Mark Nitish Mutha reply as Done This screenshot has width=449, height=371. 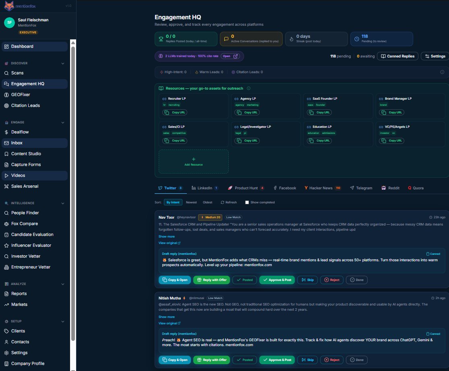(356, 360)
